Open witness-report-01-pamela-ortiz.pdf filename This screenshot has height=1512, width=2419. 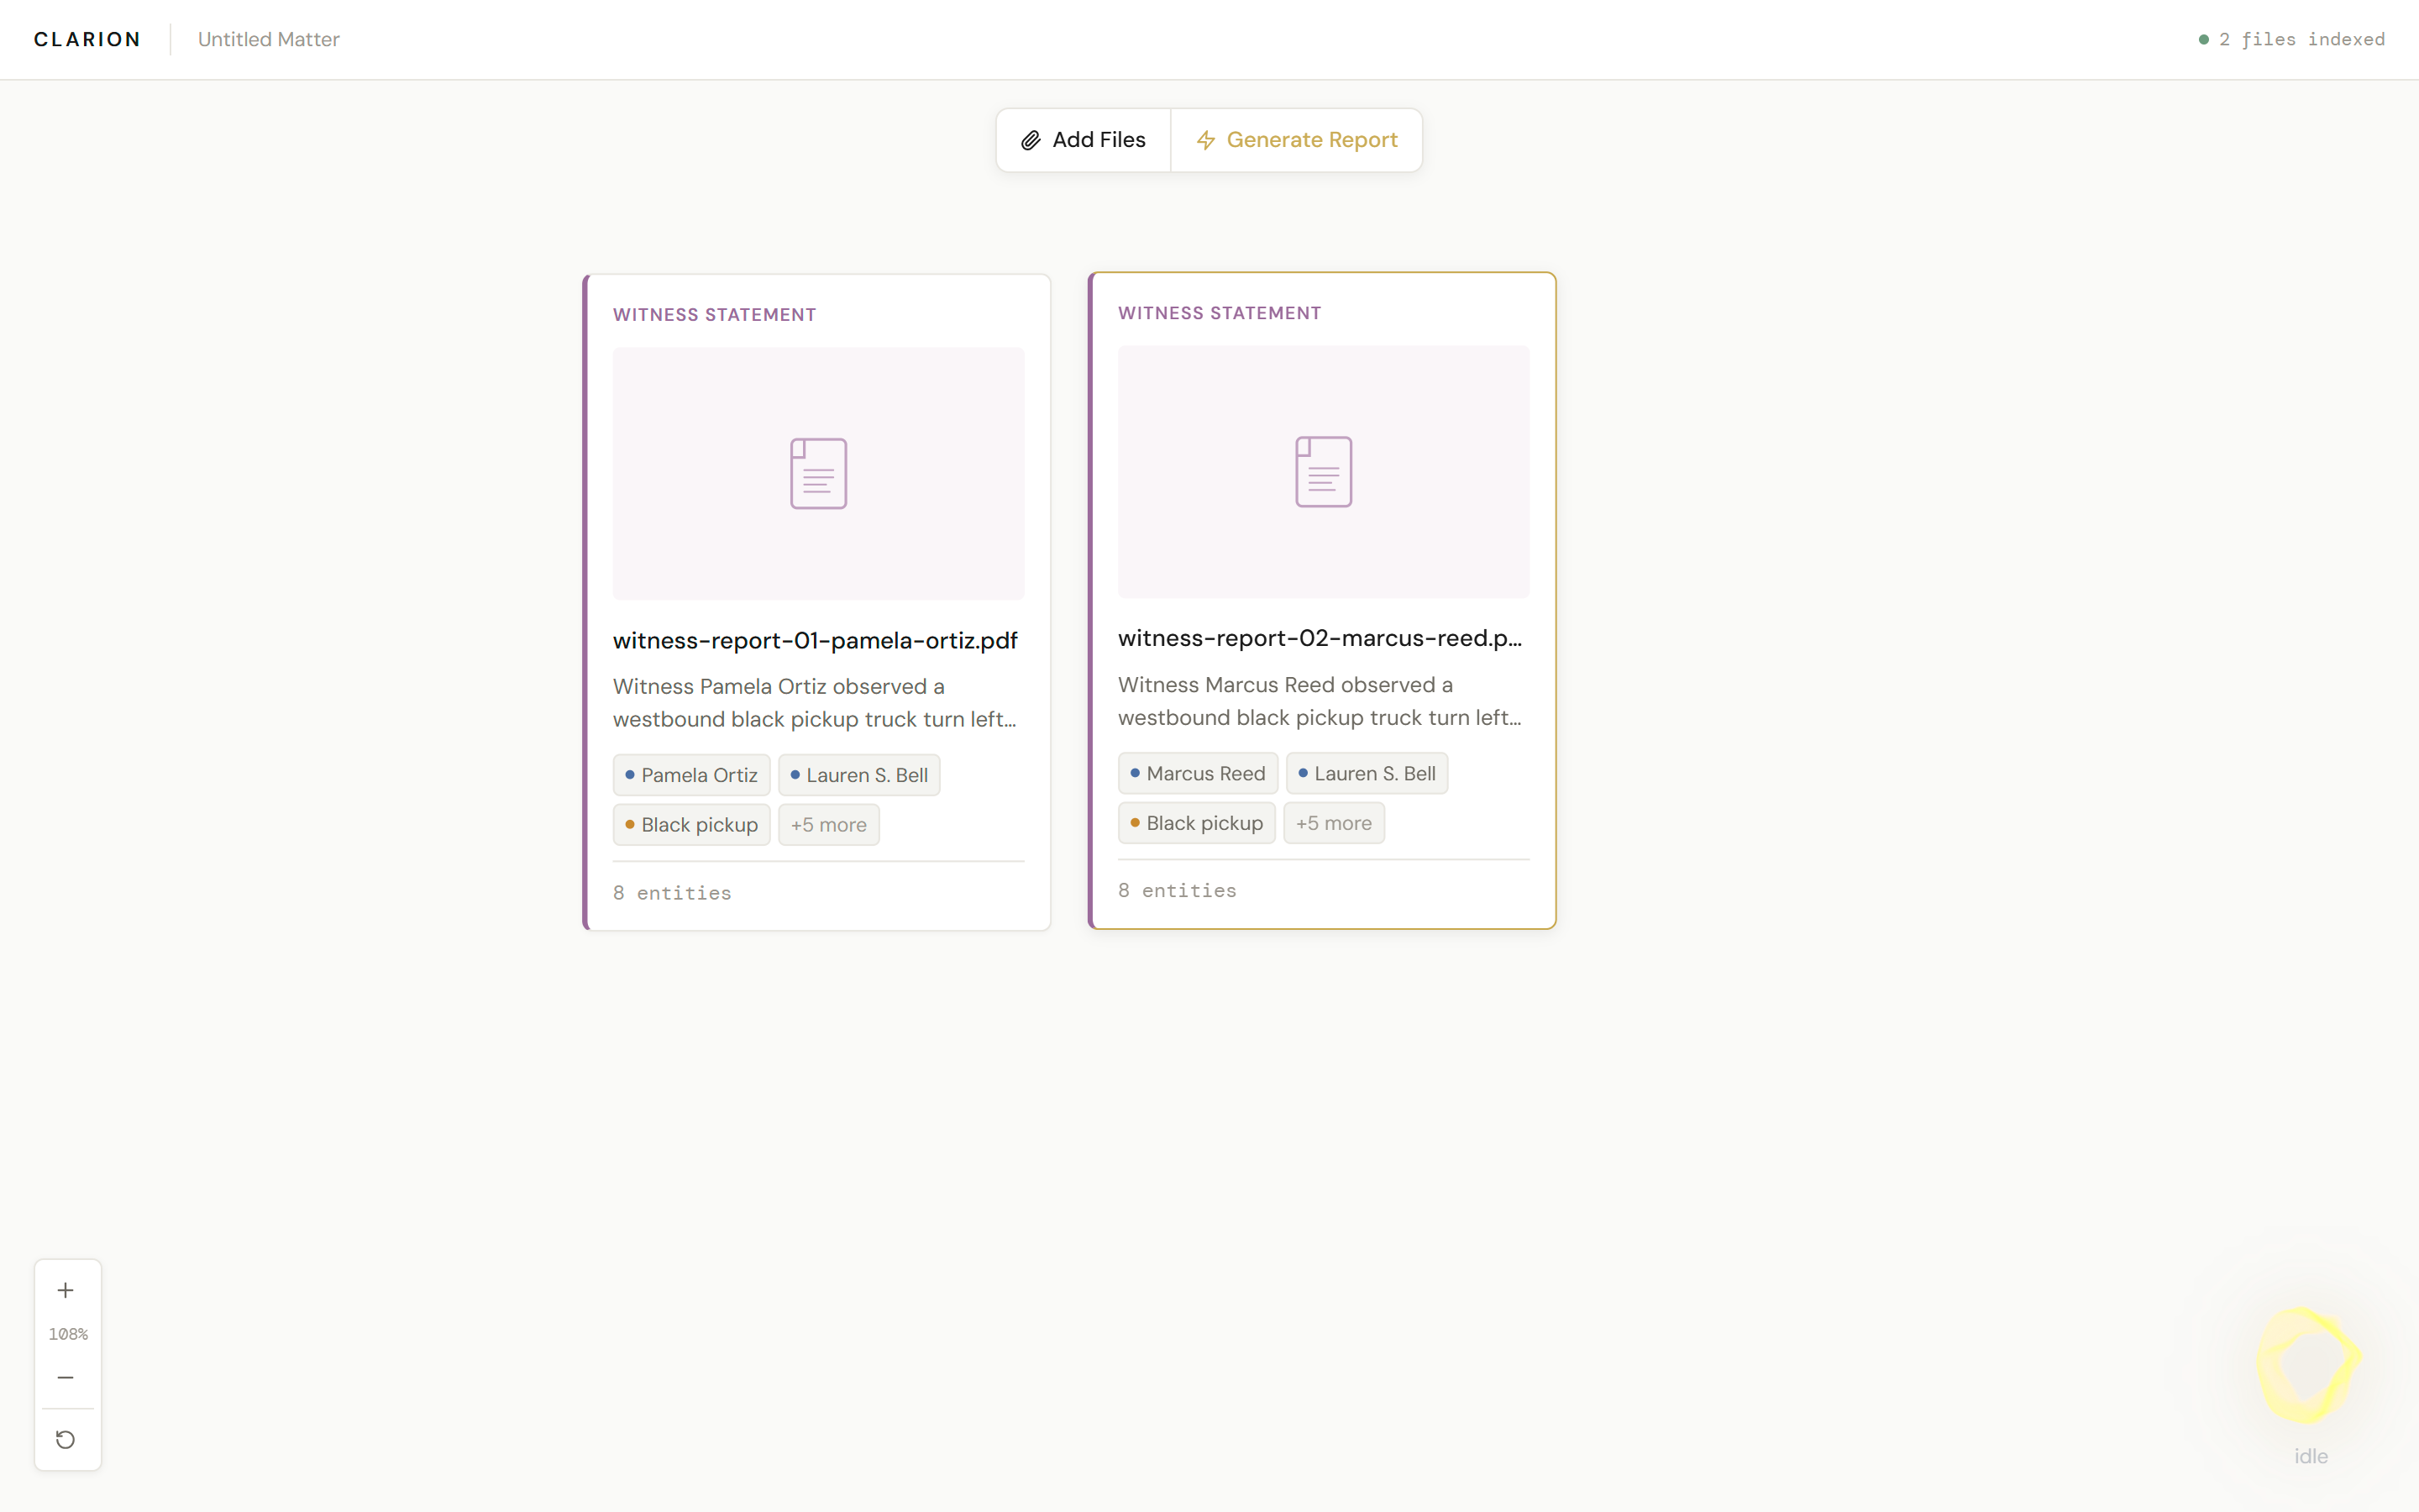(815, 640)
